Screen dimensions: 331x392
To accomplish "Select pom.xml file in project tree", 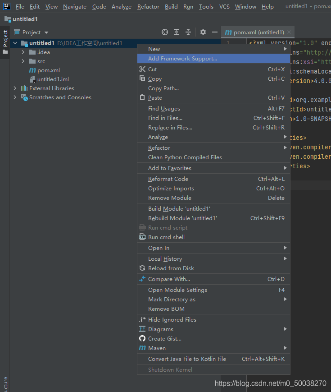I will point(48,70).
